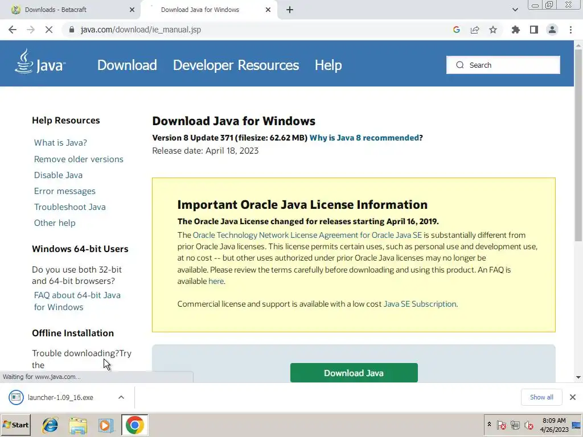Open the new tab plus button
The image size is (583, 437).
(x=290, y=10)
